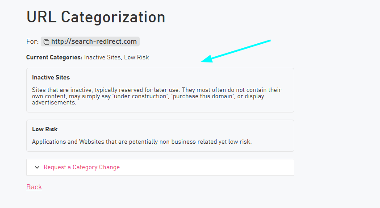Image resolution: width=380 pixels, height=208 pixels.
Task: Click the Low Risk description text
Action: click(142, 142)
